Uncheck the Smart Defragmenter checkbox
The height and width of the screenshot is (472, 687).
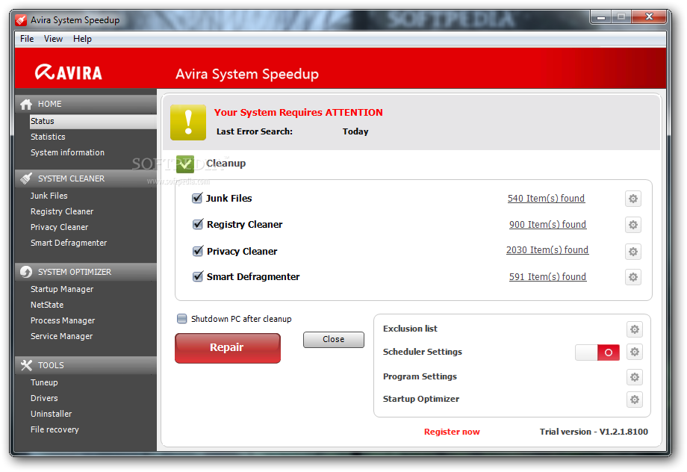198,276
